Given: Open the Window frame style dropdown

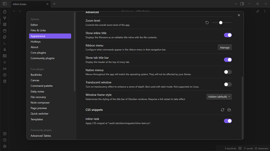Looking at the screenshot, I should click(219, 97).
